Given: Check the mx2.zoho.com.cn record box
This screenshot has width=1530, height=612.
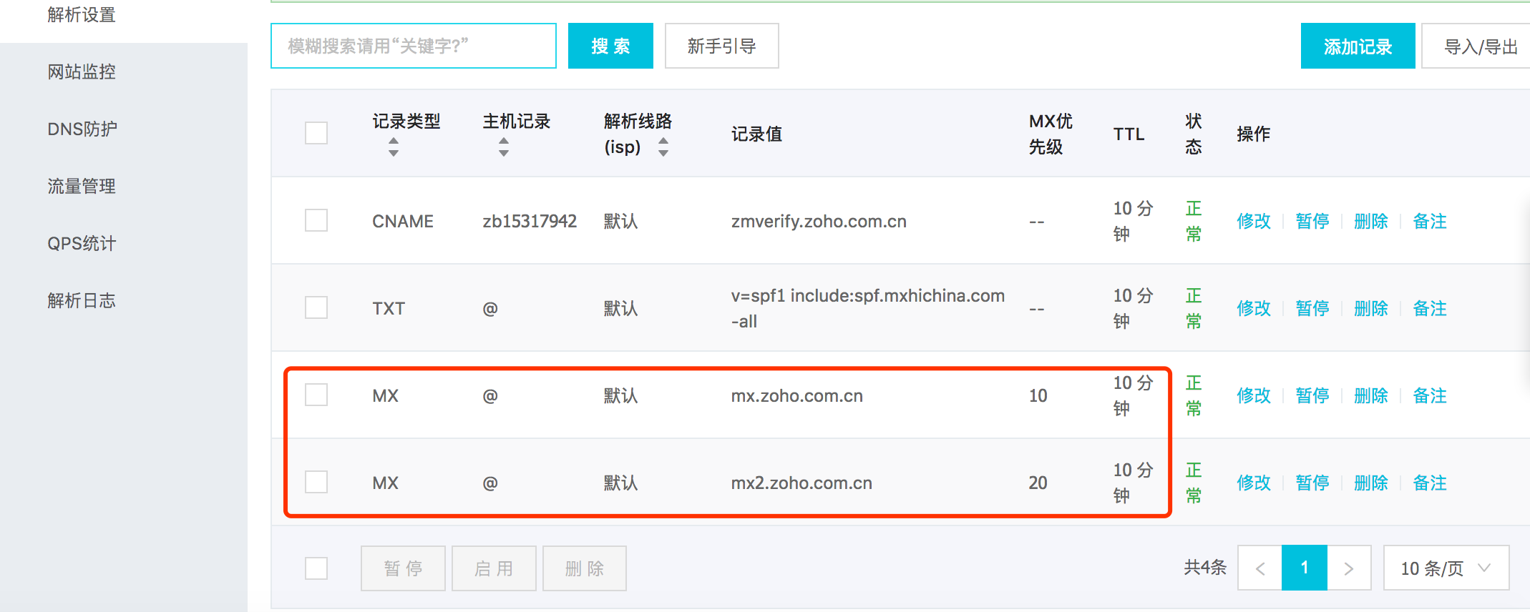Looking at the screenshot, I should [316, 482].
